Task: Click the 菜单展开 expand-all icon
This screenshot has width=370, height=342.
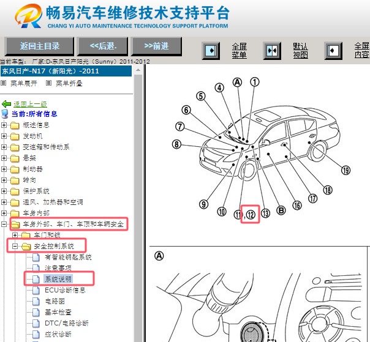Action: pyautogui.click(x=4, y=83)
